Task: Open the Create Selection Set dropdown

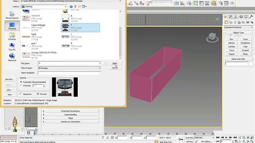Action: pyautogui.click(x=171, y=3)
